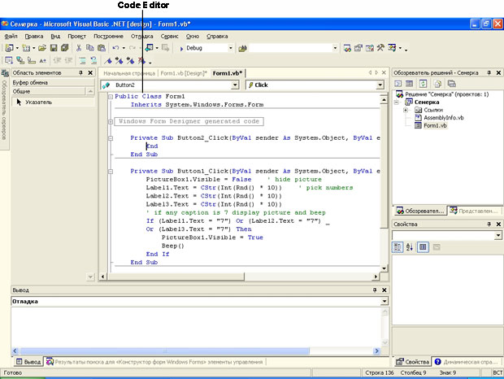Viewport: 504px width, 379px height.
Task: Toggle auto-hide pin on Properties panel
Action: [489, 224]
